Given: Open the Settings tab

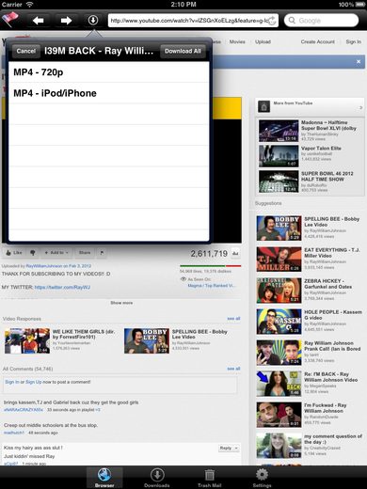Looking at the screenshot, I should click(x=262, y=478).
